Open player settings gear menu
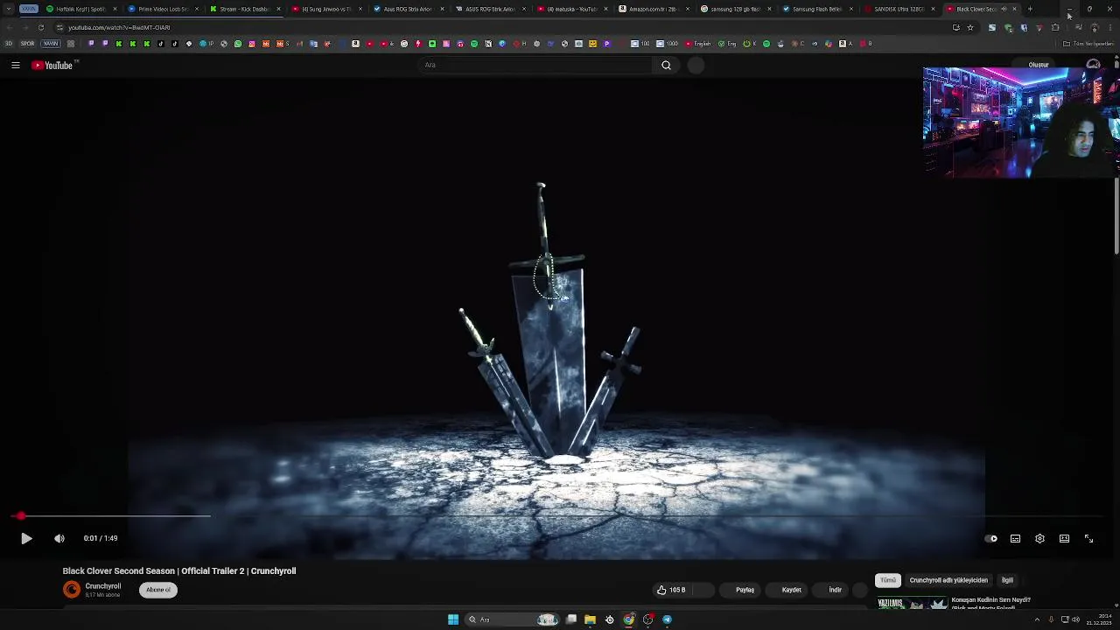Screen dimensions: 1120x630 [x=1039, y=538]
